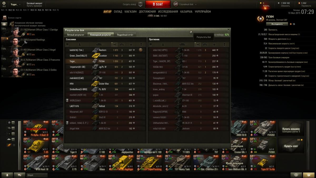Image resolution: width=316 pixels, height=178 pixels.
Task: Open the chat channels icon in bottom bar
Action: pyautogui.click(x=20, y=175)
